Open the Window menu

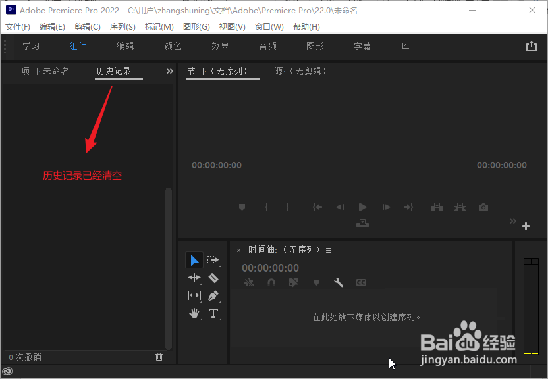pyautogui.click(x=269, y=27)
